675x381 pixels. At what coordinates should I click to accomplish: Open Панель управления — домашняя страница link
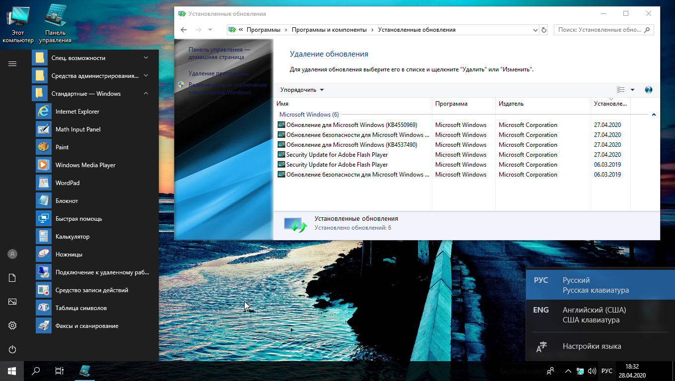219,54
